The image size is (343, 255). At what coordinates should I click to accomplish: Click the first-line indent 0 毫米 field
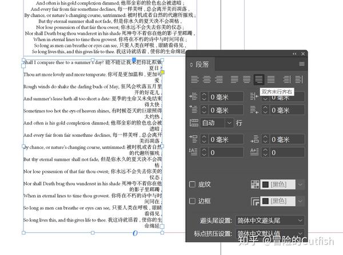pyautogui.click(x=226, y=110)
